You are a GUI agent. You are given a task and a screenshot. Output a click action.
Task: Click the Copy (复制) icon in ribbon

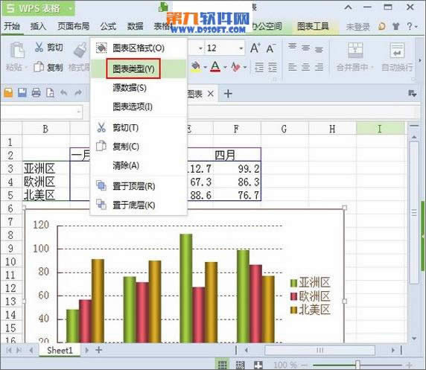click(39, 67)
